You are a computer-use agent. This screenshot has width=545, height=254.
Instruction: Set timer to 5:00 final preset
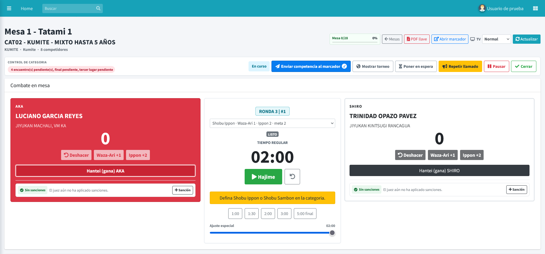point(305,214)
